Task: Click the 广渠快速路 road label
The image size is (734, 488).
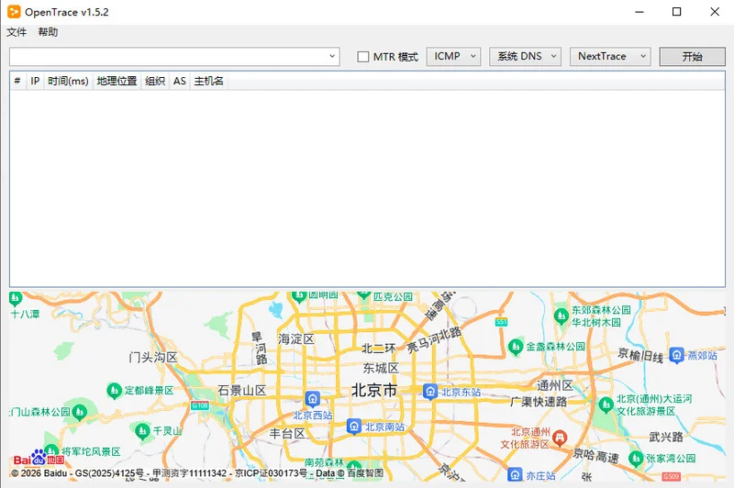Action: coord(539,402)
